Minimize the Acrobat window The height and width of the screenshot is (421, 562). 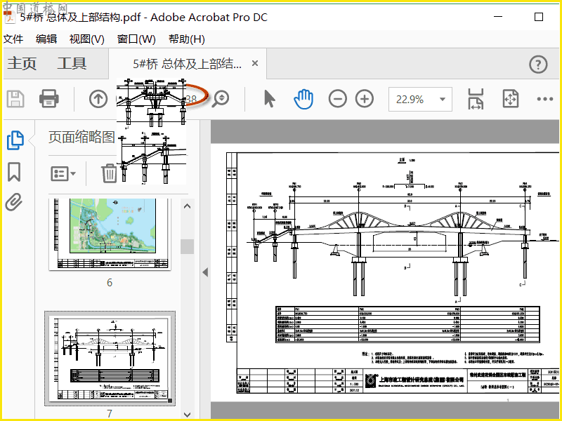click(x=498, y=17)
